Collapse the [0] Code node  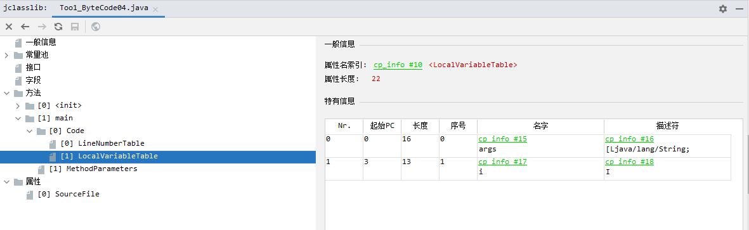30,131
